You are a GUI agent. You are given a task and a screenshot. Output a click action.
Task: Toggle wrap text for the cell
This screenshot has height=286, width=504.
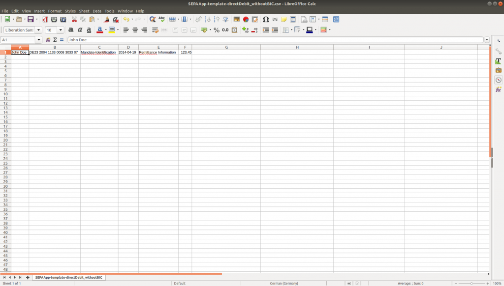click(x=155, y=30)
